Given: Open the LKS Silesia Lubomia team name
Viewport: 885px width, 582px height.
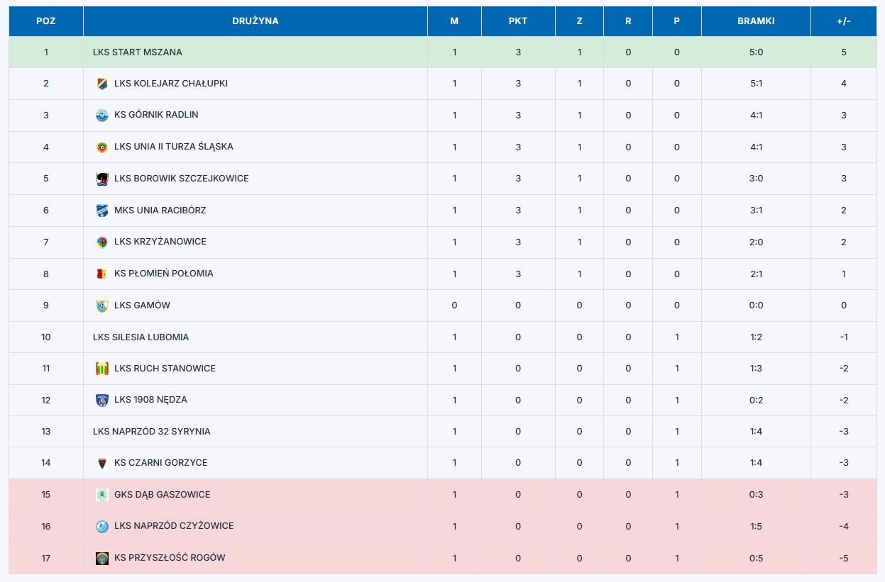Looking at the screenshot, I should coord(141,337).
